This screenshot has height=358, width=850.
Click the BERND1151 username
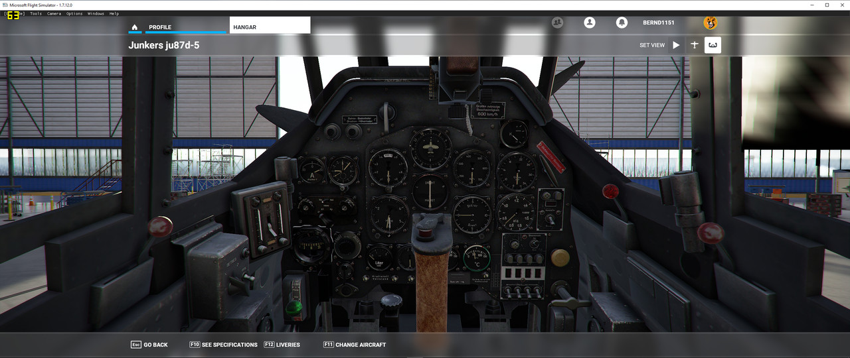coord(658,23)
